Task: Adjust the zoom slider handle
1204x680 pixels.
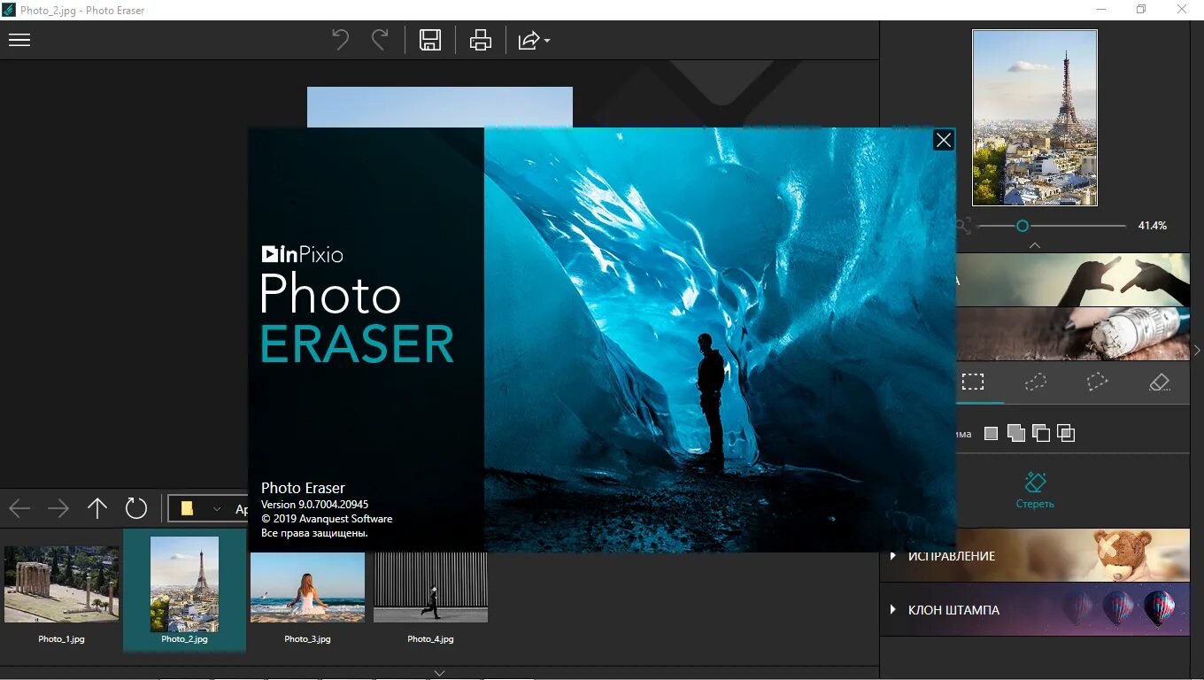Action: click(x=1023, y=226)
